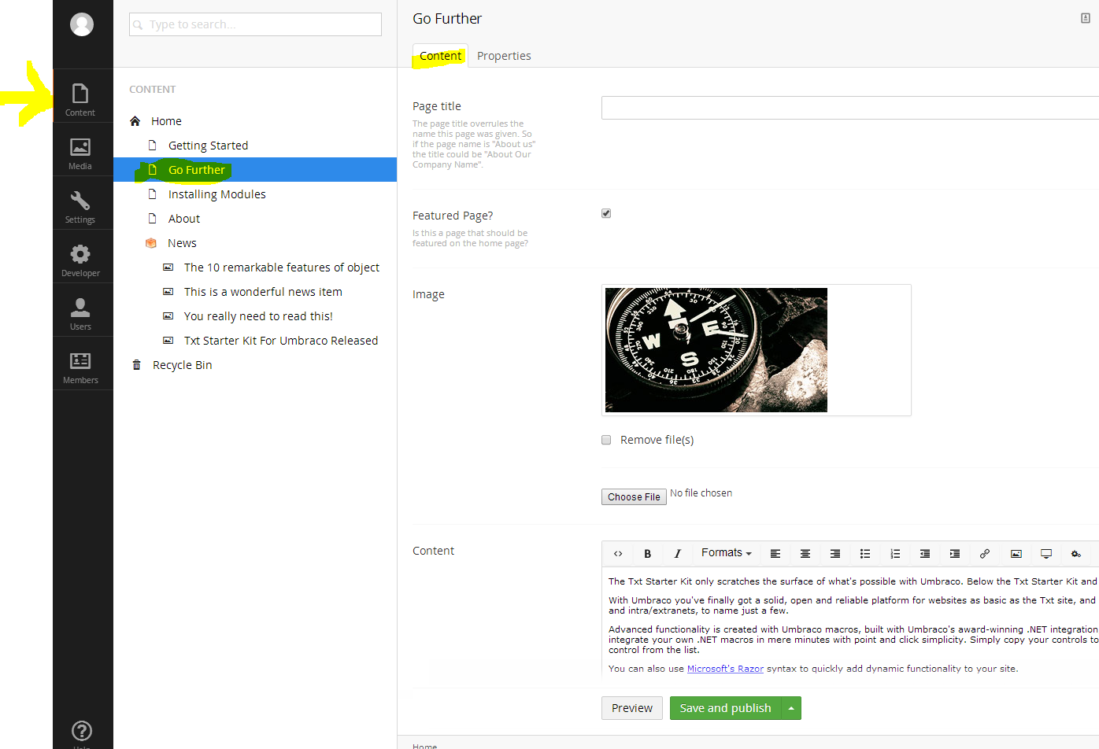Click Save and publish button
The image size is (1099, 749).
tap(725, 708)
